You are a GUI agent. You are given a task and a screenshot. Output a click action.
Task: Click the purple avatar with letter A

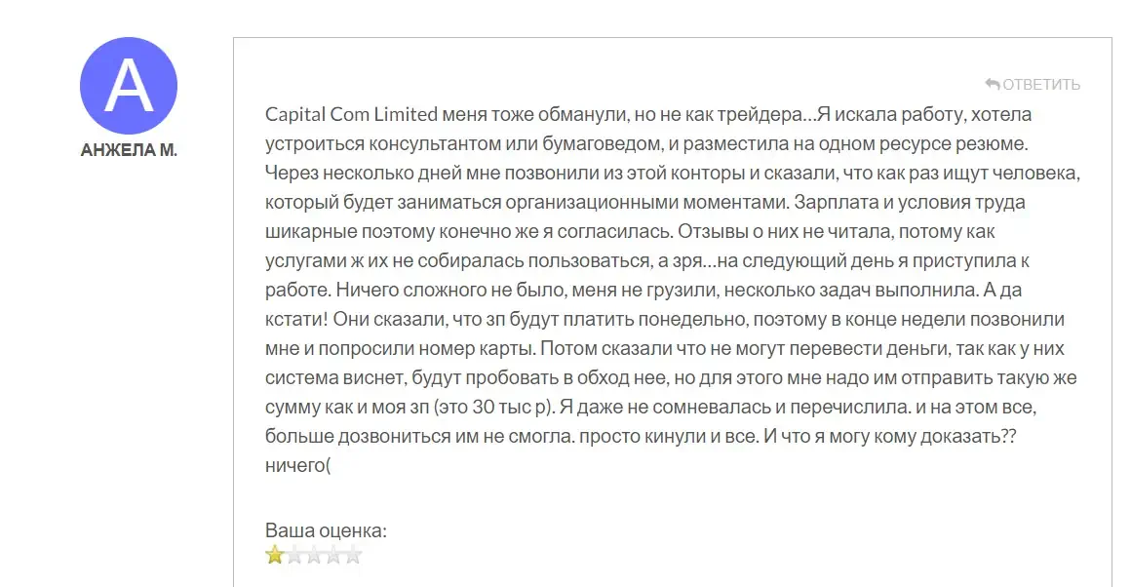[x=129, y=86]
